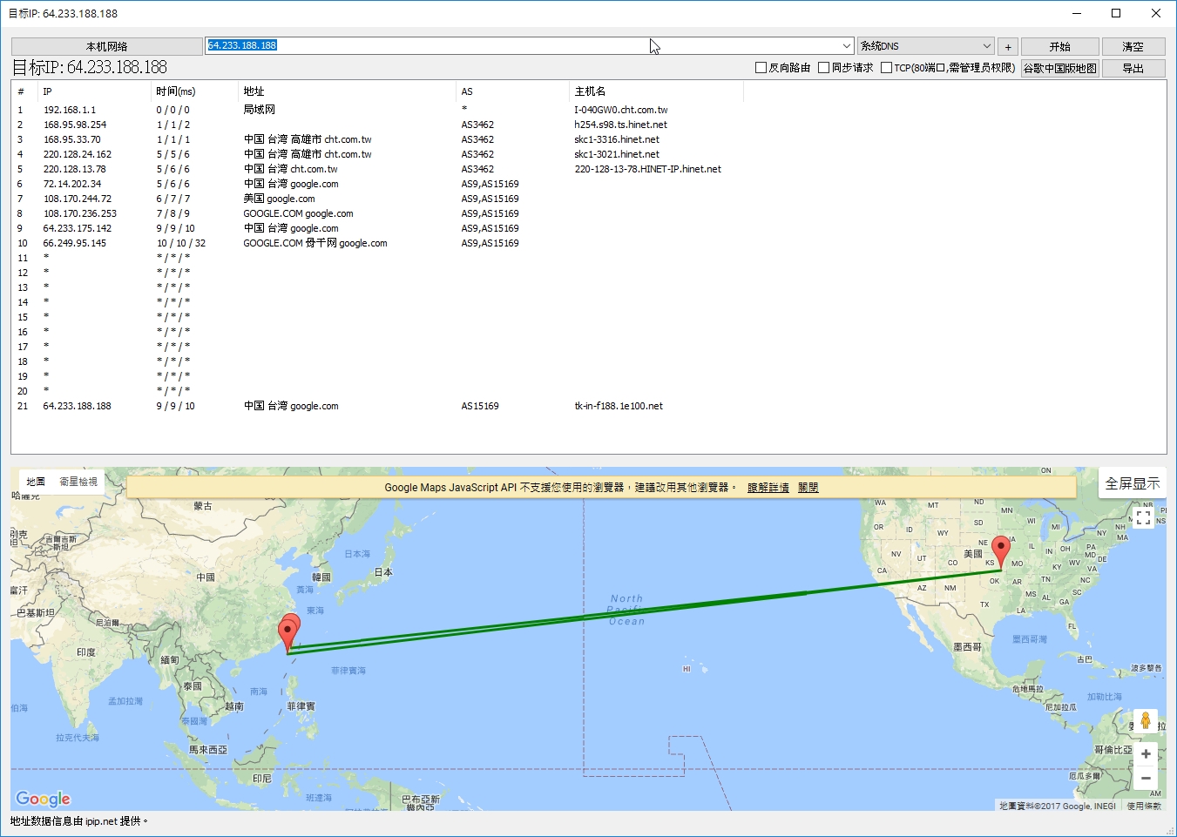1177x837 pixels.
Task: Clear results with the 清空 button
Action: (x=1133, y=47)
